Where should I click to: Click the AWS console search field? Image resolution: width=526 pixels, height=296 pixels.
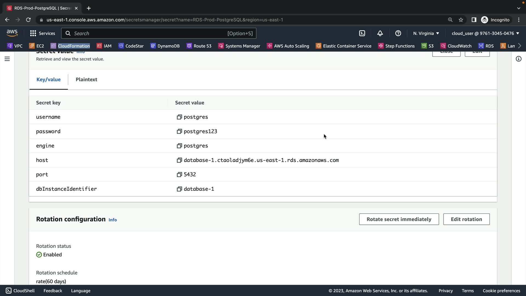(158, 33)
